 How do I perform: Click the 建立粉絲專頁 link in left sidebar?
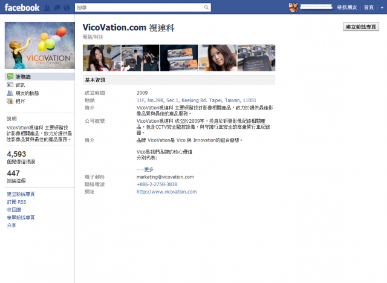(x=21, y=194)
